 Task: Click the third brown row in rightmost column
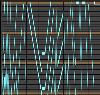(x=94, y=63)
